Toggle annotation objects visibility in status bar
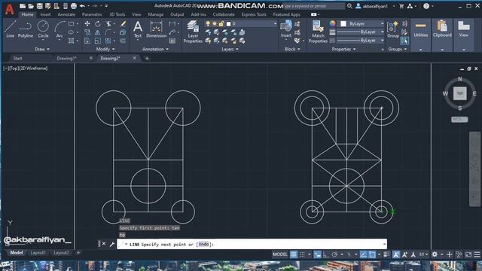This screenshot has height=271, width=482. coord(396,254)
